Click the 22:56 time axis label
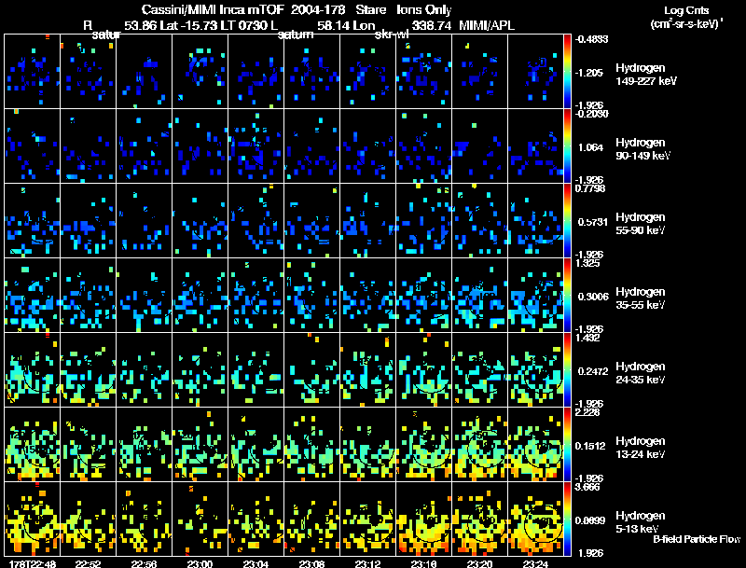This screenshot has height=568, width=746. (x=144, y=563)
